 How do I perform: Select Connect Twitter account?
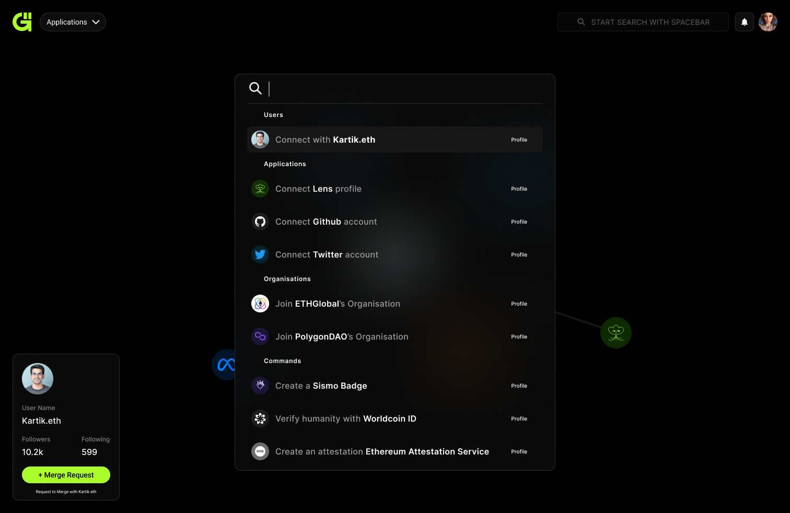point(394,254)
